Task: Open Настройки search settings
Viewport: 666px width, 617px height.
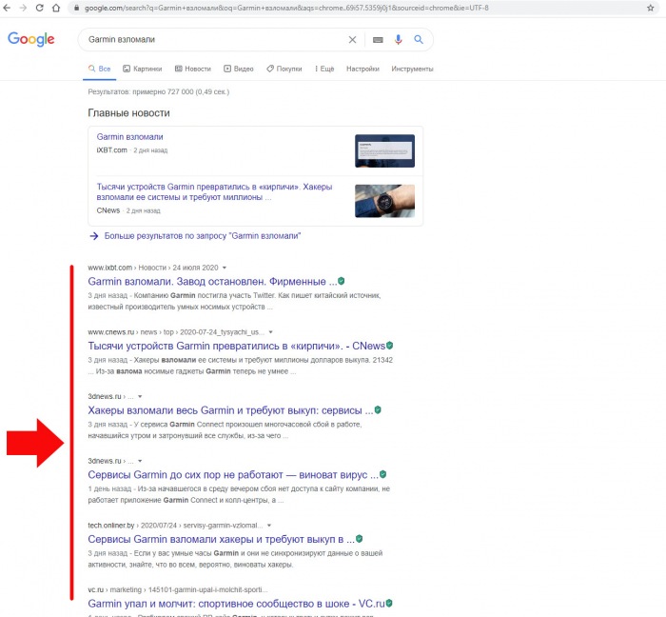Action: coord(362,69)
